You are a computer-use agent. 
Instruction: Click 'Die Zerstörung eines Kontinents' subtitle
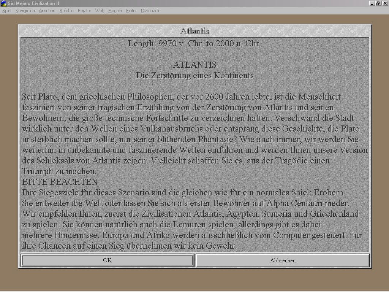(x=195, y=76)
